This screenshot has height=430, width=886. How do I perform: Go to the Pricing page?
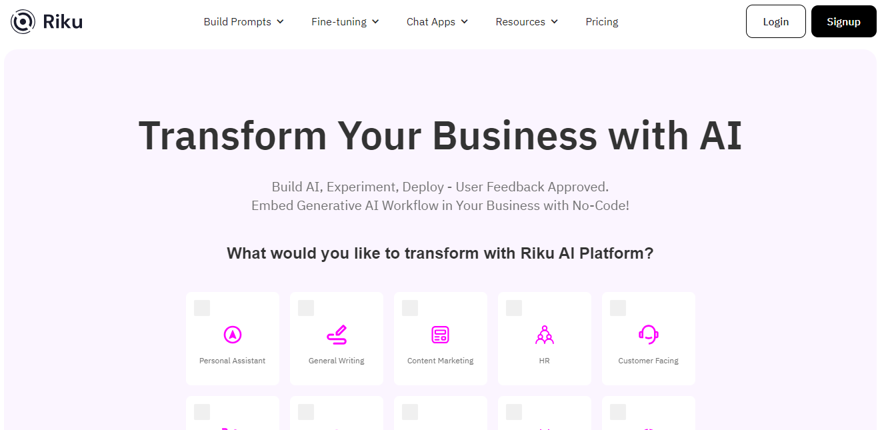[x=602, y=22]
